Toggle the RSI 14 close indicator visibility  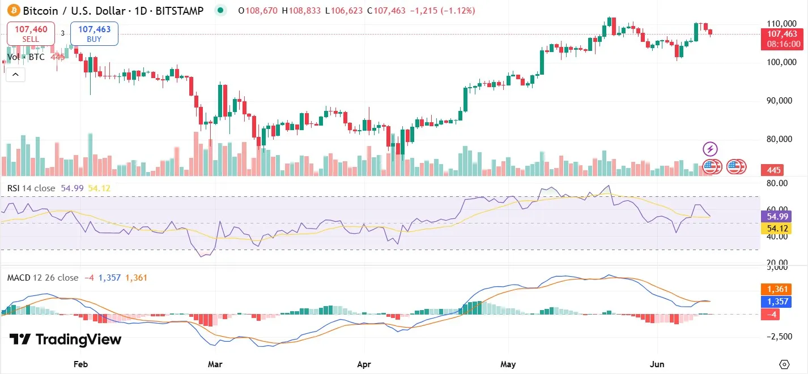pos(33,187)
